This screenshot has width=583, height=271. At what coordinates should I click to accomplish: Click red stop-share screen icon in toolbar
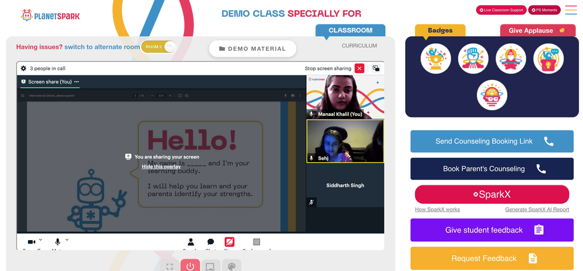(x=229, y=242)
